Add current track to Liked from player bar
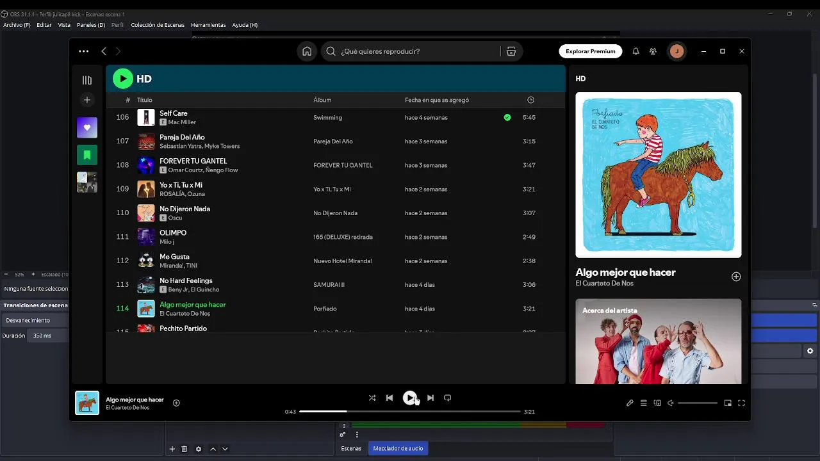 pyautogui.click(x=176, y=403)
